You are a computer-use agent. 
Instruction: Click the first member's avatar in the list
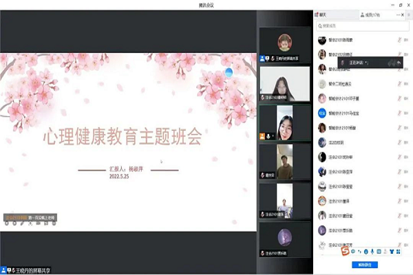pyautogui.click(x=321, y=40)
